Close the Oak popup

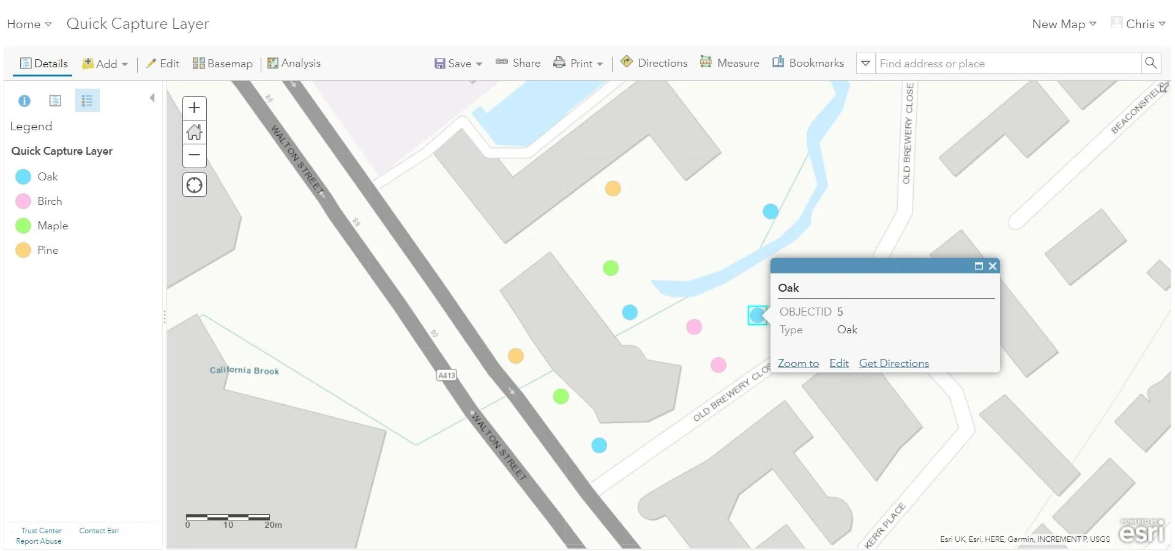pos(993,266)
